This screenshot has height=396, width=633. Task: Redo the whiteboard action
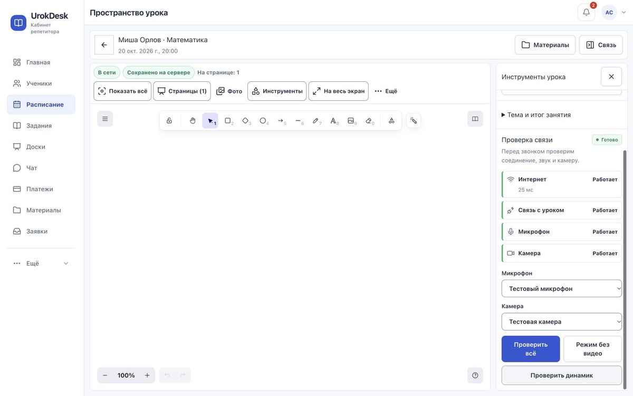click(x=183, y=375)
